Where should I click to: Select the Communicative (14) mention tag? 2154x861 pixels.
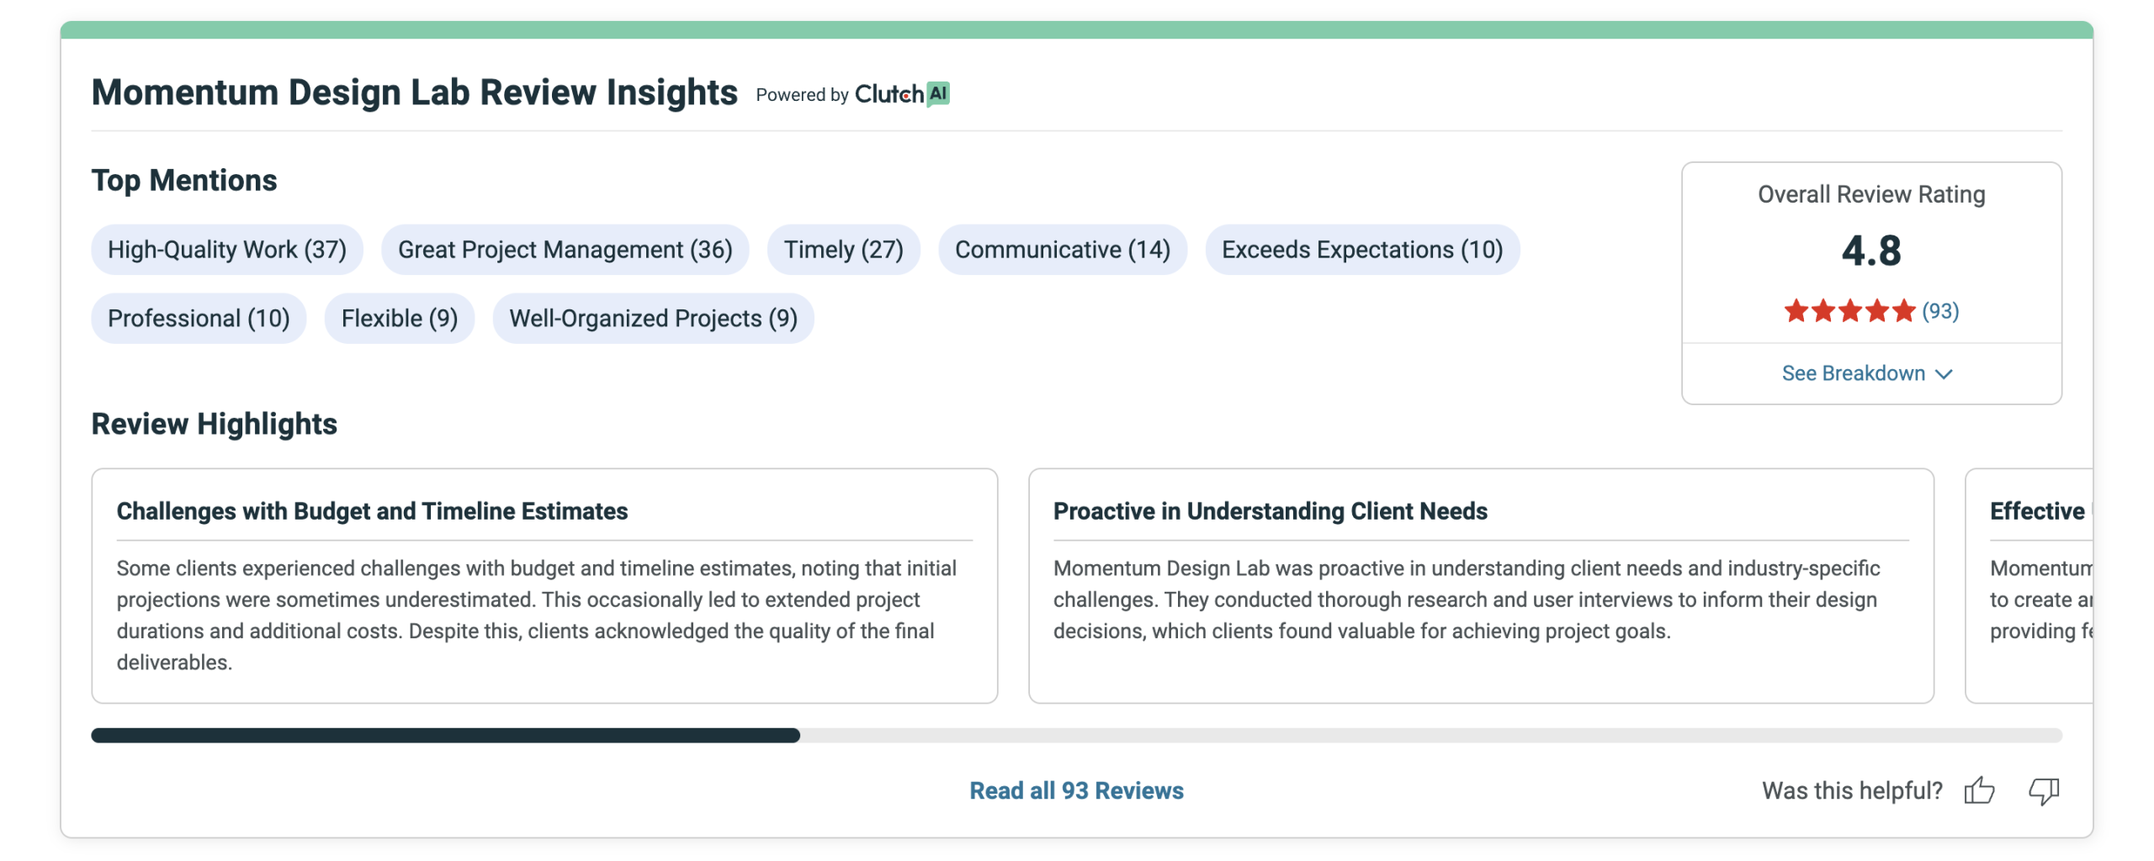pos(1063,250)
